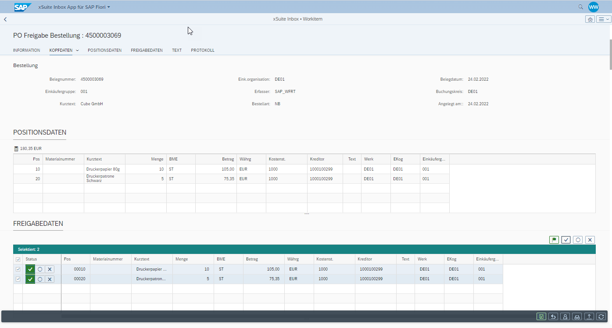Viewport: 612px width, 328px height.
Task: Click the refresh icon in the footer toolbar
Action: (601, 317)
